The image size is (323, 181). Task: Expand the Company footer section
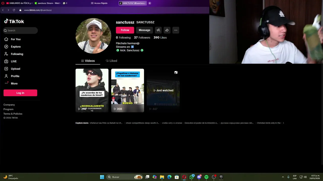9,105
